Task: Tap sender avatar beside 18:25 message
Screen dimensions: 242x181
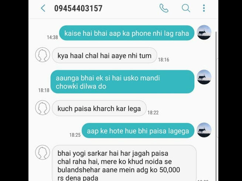Action: [x=204, y=130]
